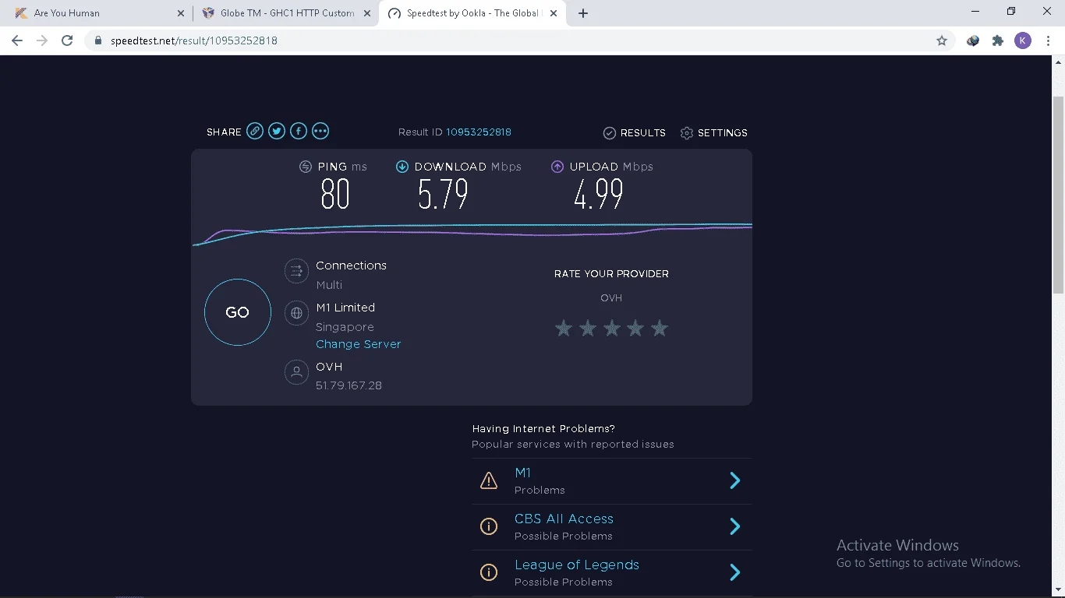Image resolution: width=1065 pixels, height=598 pixels.
Task: Open the M1 service link
Action: pyautogui.click(x=522, y=473)
